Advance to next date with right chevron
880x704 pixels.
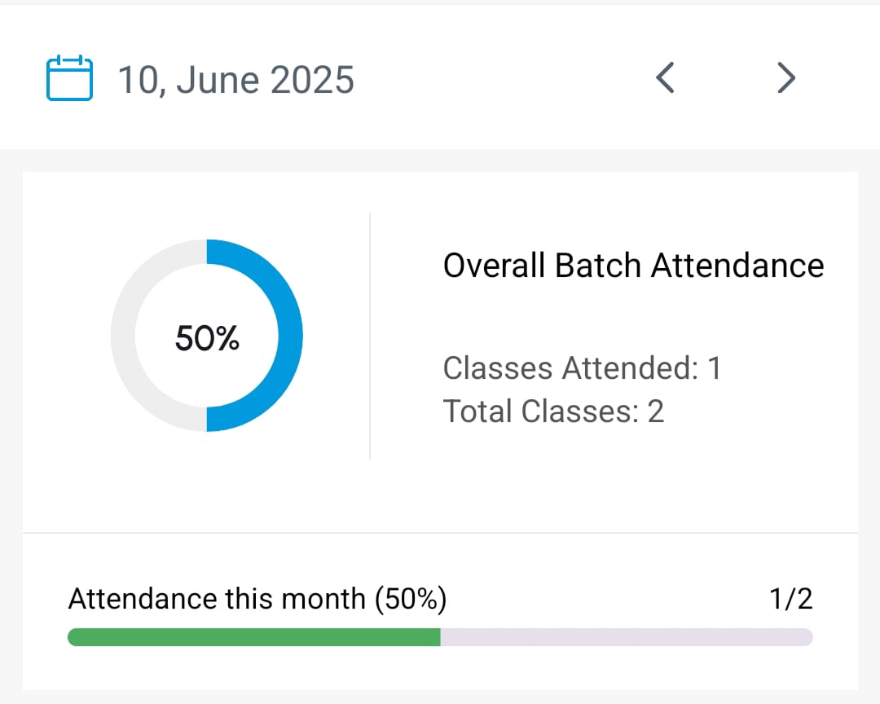(x=785, y=78)
